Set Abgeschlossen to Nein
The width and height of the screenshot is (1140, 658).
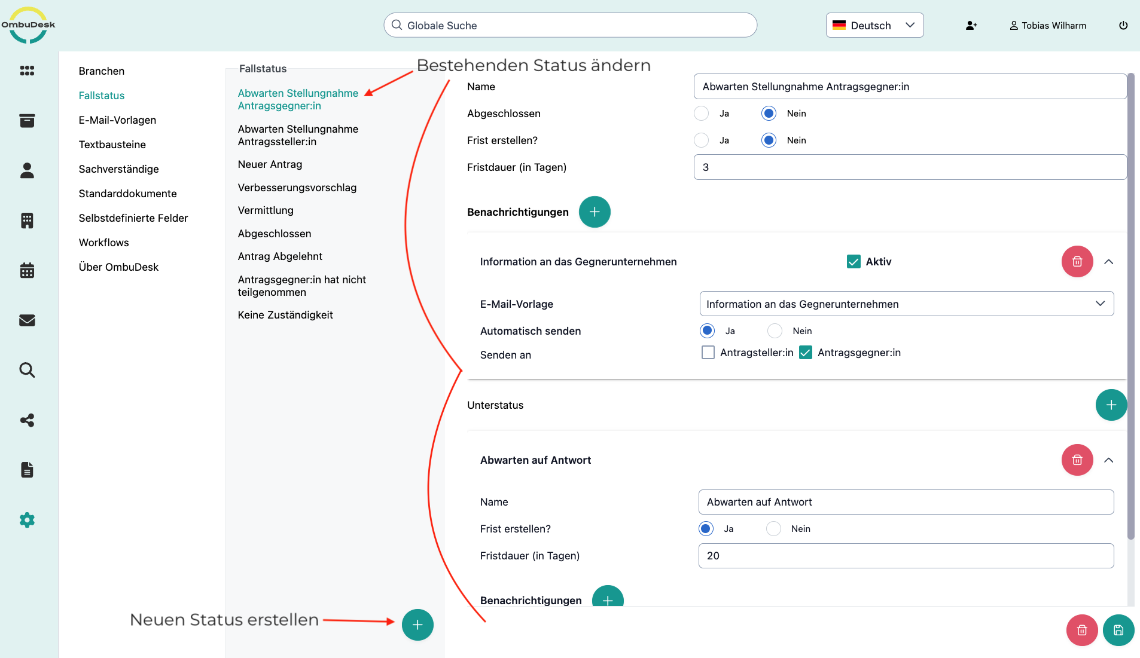click(x=769, y=114)
